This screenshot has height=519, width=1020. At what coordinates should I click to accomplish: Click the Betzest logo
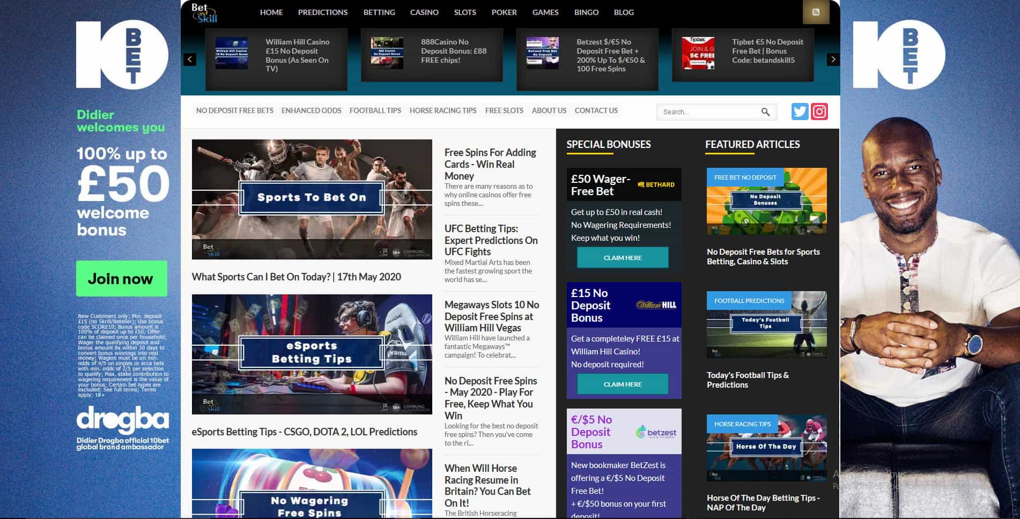point(656,432)
